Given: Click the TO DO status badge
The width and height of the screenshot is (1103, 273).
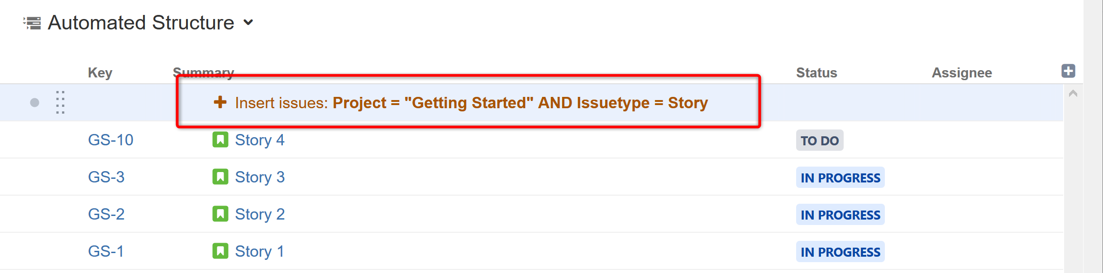Looking at the screenshot, I should 819,141.
